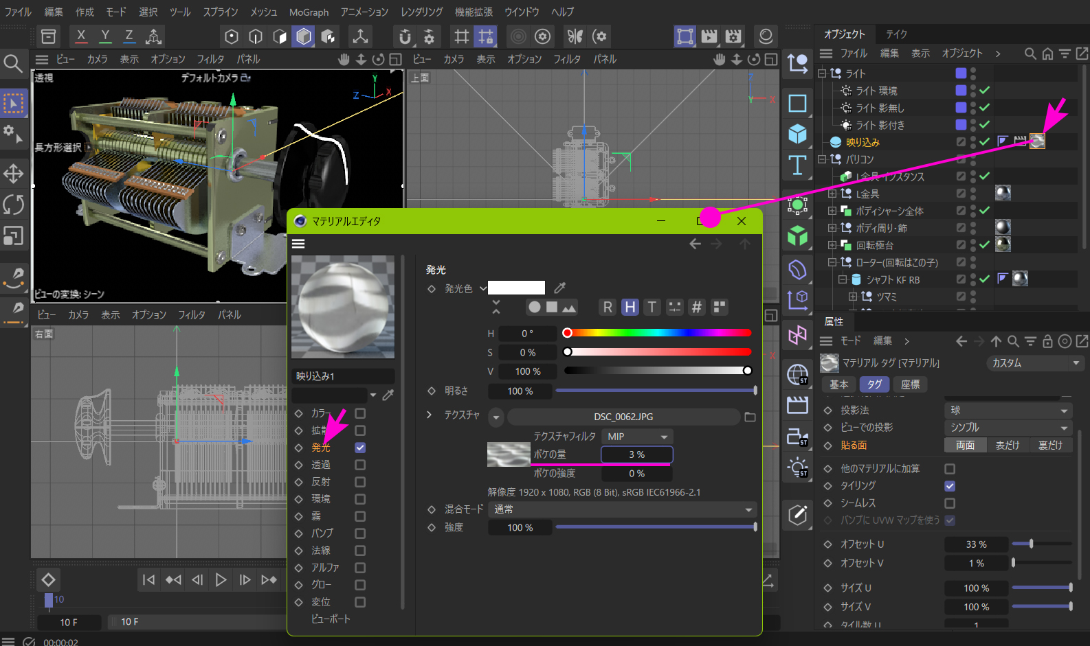Image resolution: width=1090 pixels, height=646 pixels.
Task: Open the レンダリング menu
Action: [421, 12]
